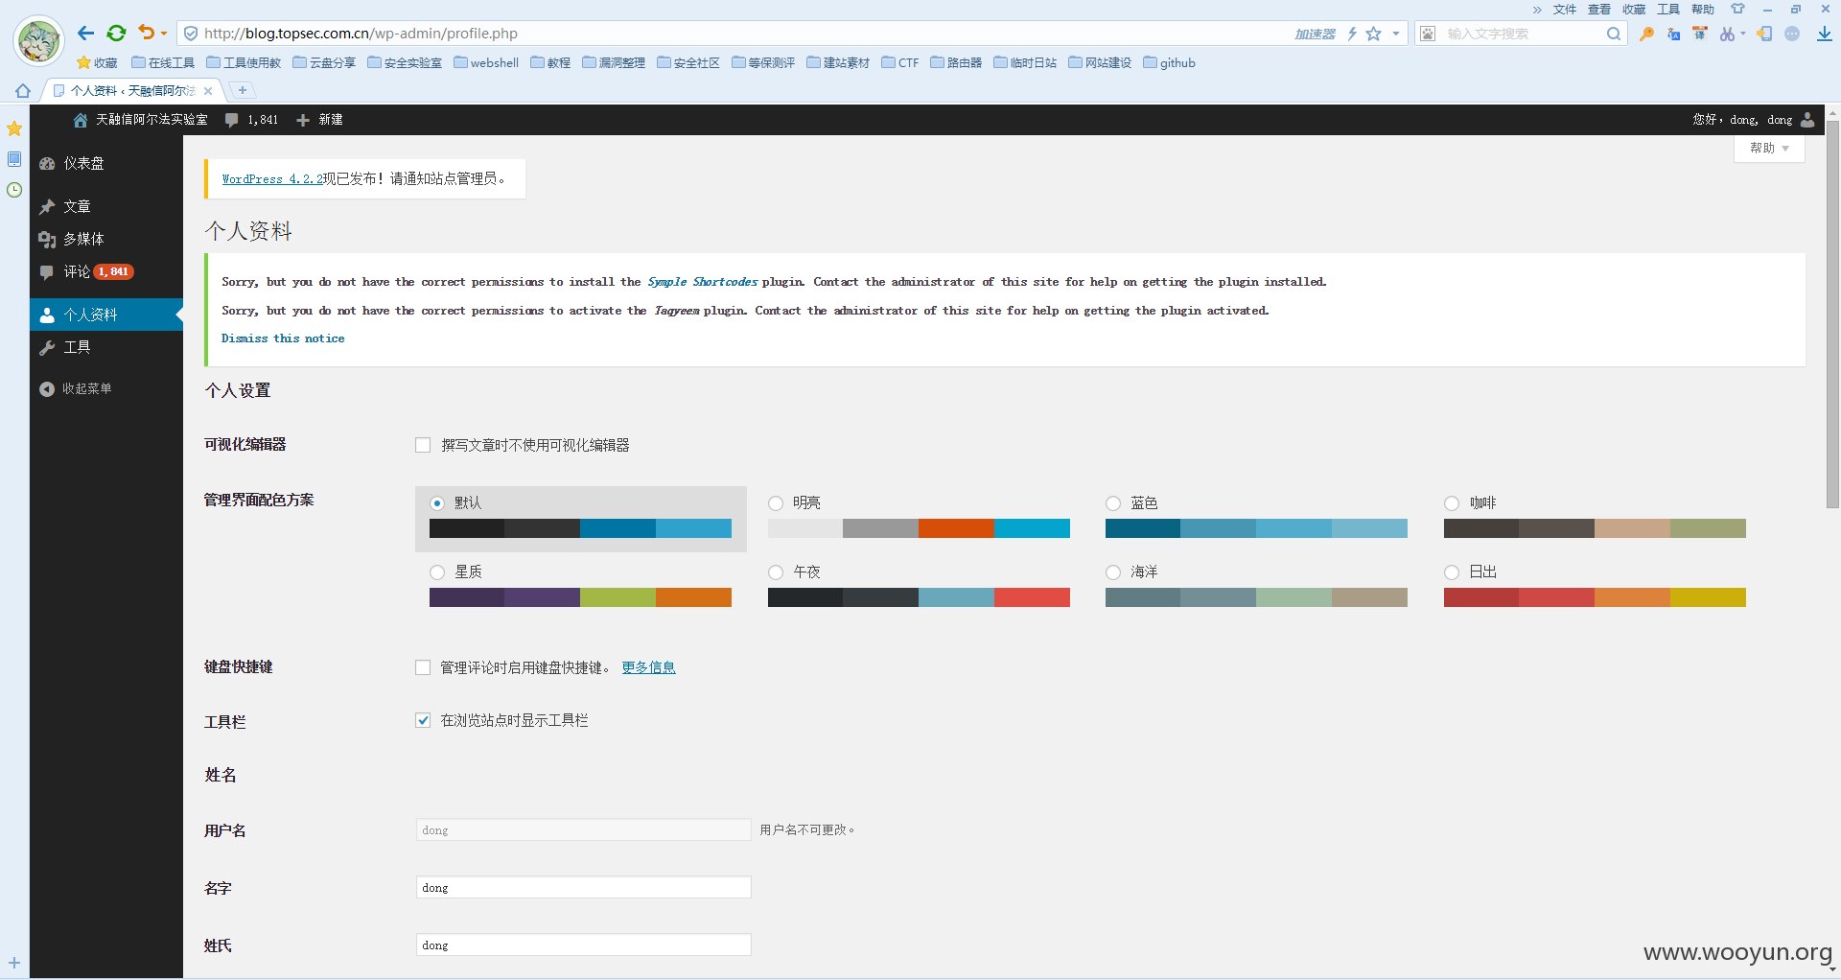The width and height of the screenshot is (1841, 980).
Task: Click the magnifier search icon
Action: [x=1614, y=34]
